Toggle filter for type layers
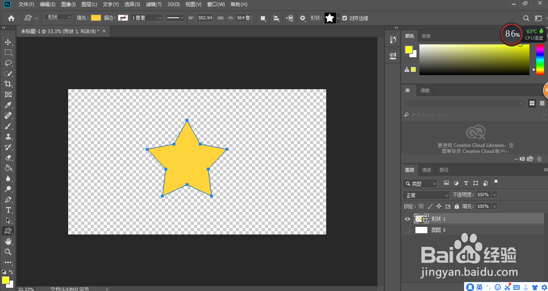This screenshot has width=548, height=291. tap(466, 183)
